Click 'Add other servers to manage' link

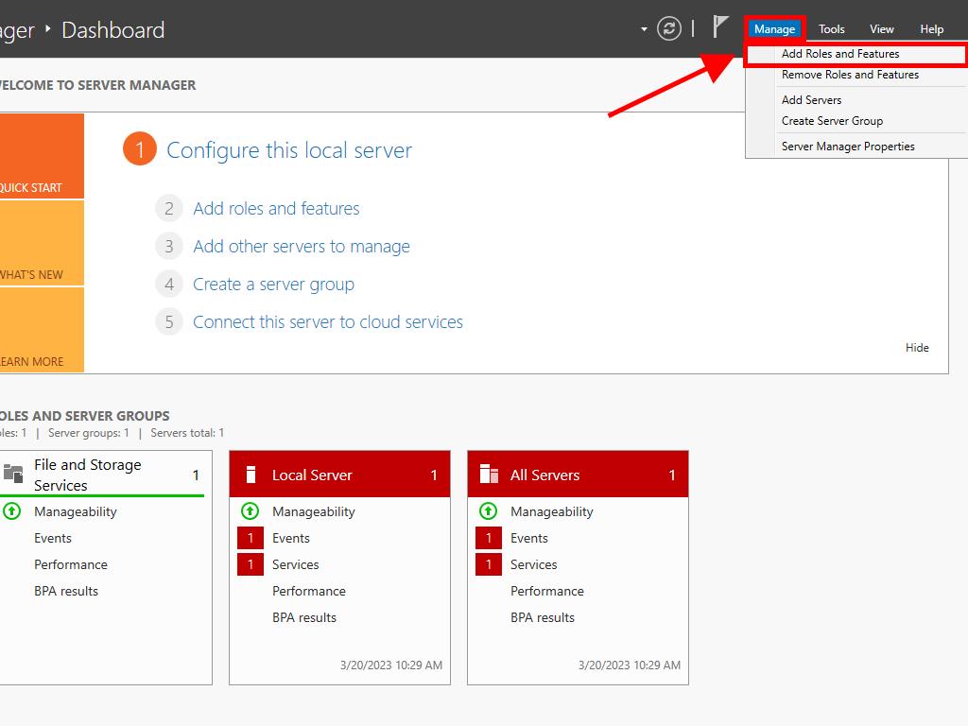tap(302, 247)
